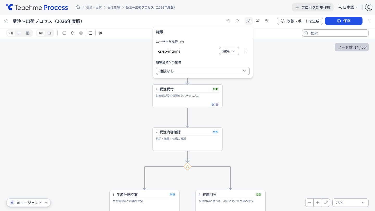Click the 受注〜出荷プロセス(2026年度版) breadcrumb
This screenshot has height=211, width=375.
pyautogui.click(x=151, y=7)
